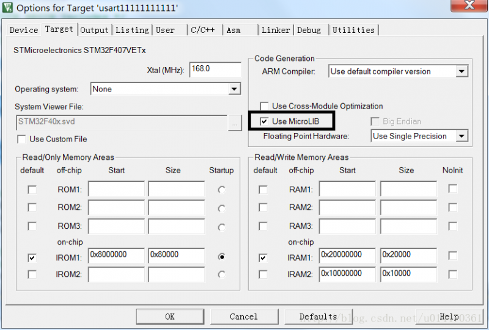Click the RAM2 Size field
489x330 pixels.
click(x=408, y=207)
